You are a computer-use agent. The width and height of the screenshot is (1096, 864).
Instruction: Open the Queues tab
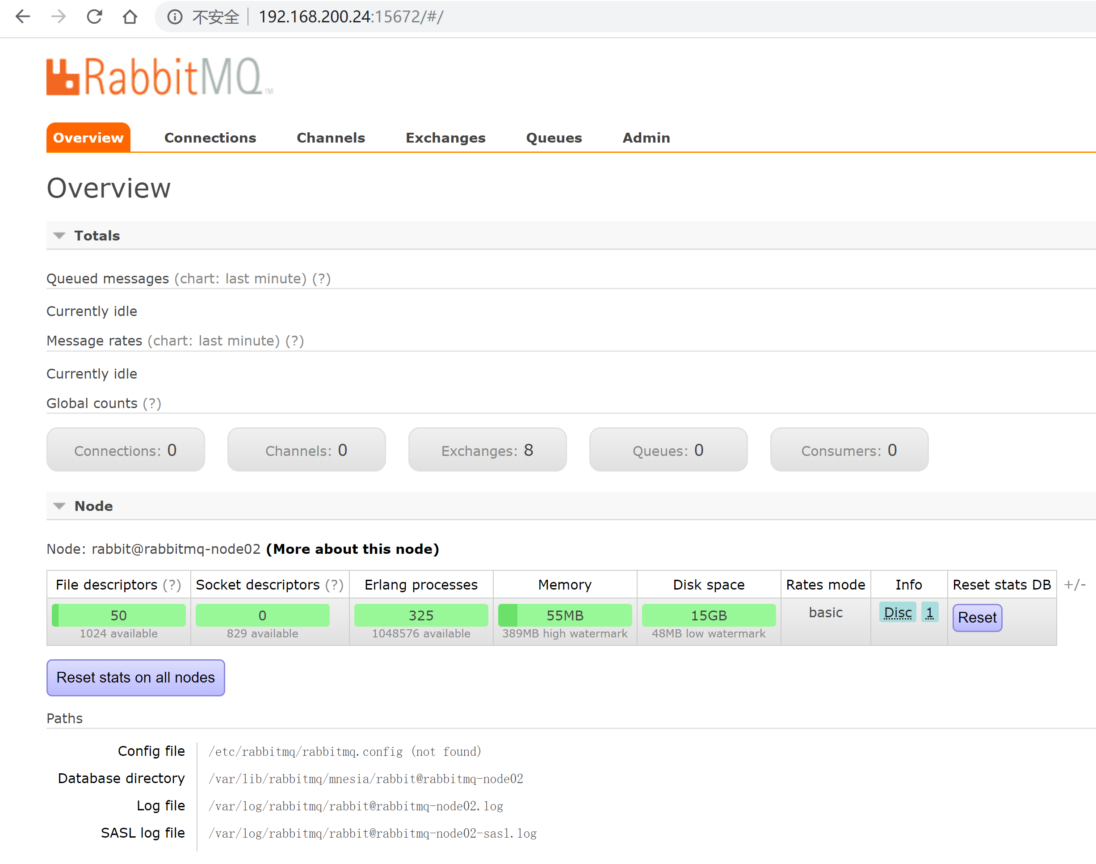pyautogui.click(x=554, y=138)
